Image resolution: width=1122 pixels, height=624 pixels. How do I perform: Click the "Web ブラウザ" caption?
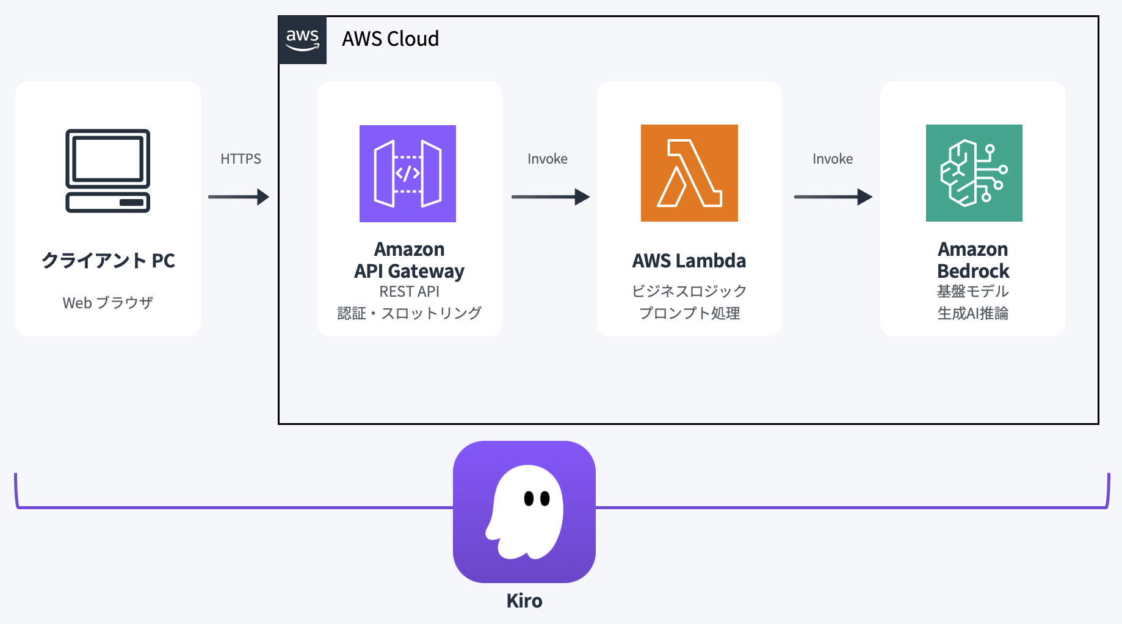click(x=108, y=303)
